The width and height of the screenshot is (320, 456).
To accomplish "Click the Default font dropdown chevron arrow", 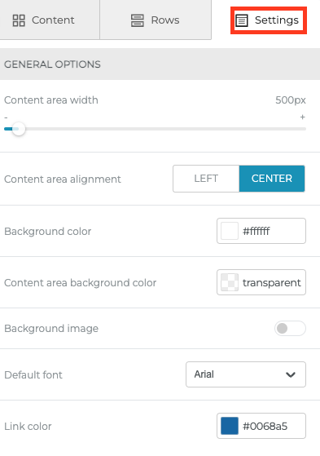I will tap(291, 374).
